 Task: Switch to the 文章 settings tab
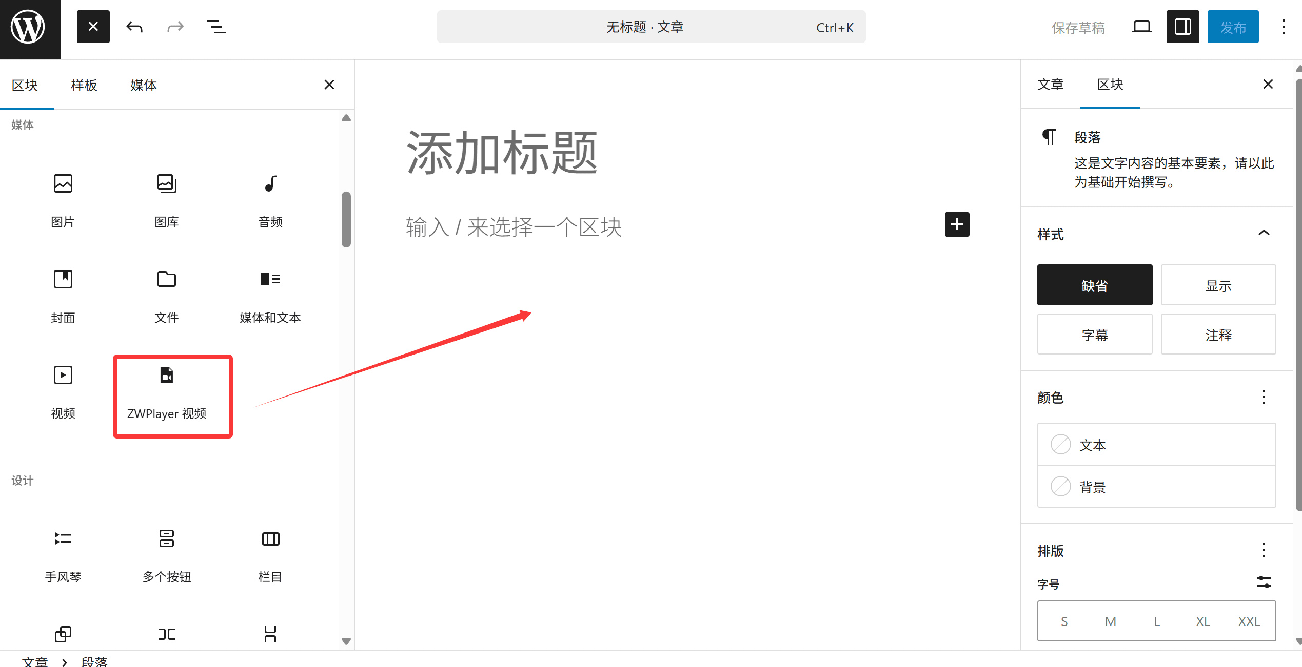(x=1051, y=85)
